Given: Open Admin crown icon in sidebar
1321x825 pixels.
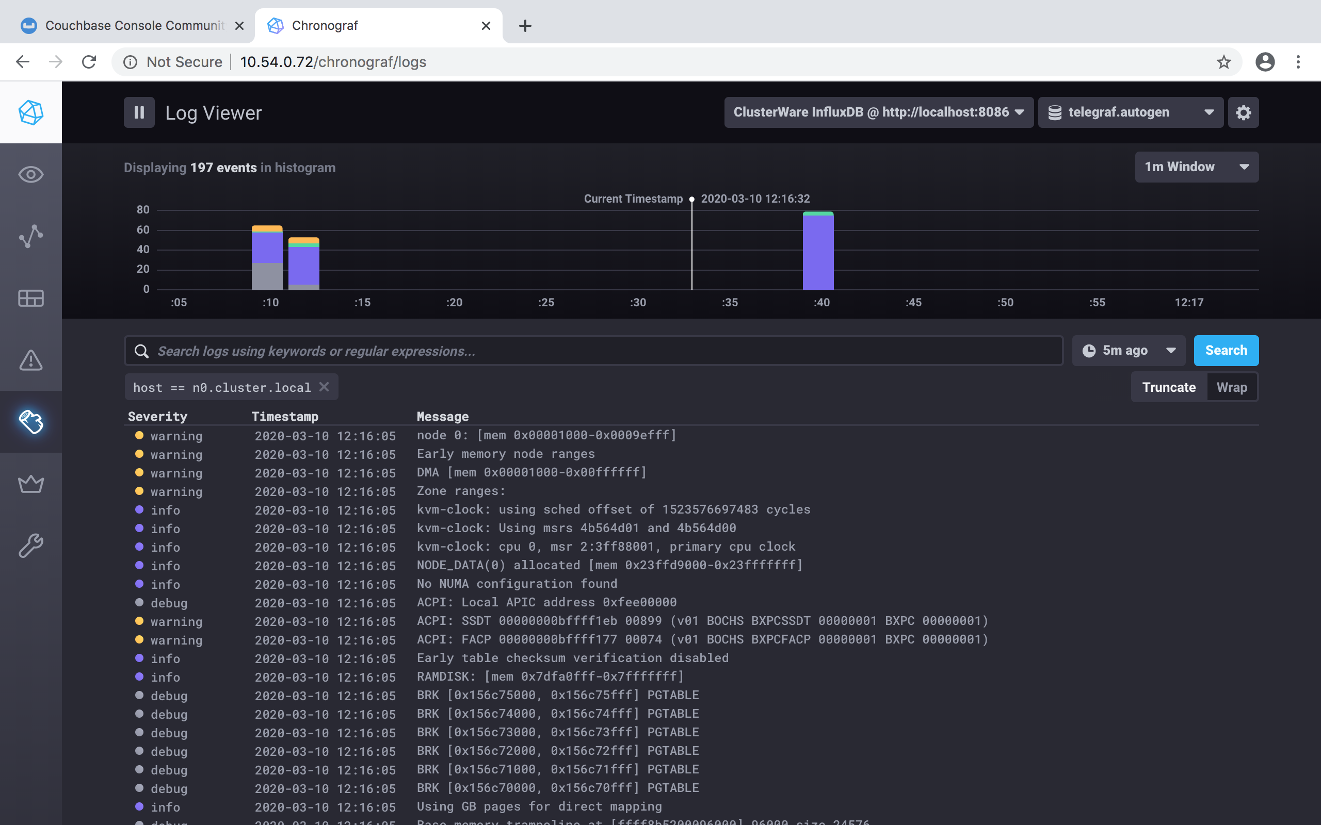Looking at the screenshot, I should click(30, 484).
